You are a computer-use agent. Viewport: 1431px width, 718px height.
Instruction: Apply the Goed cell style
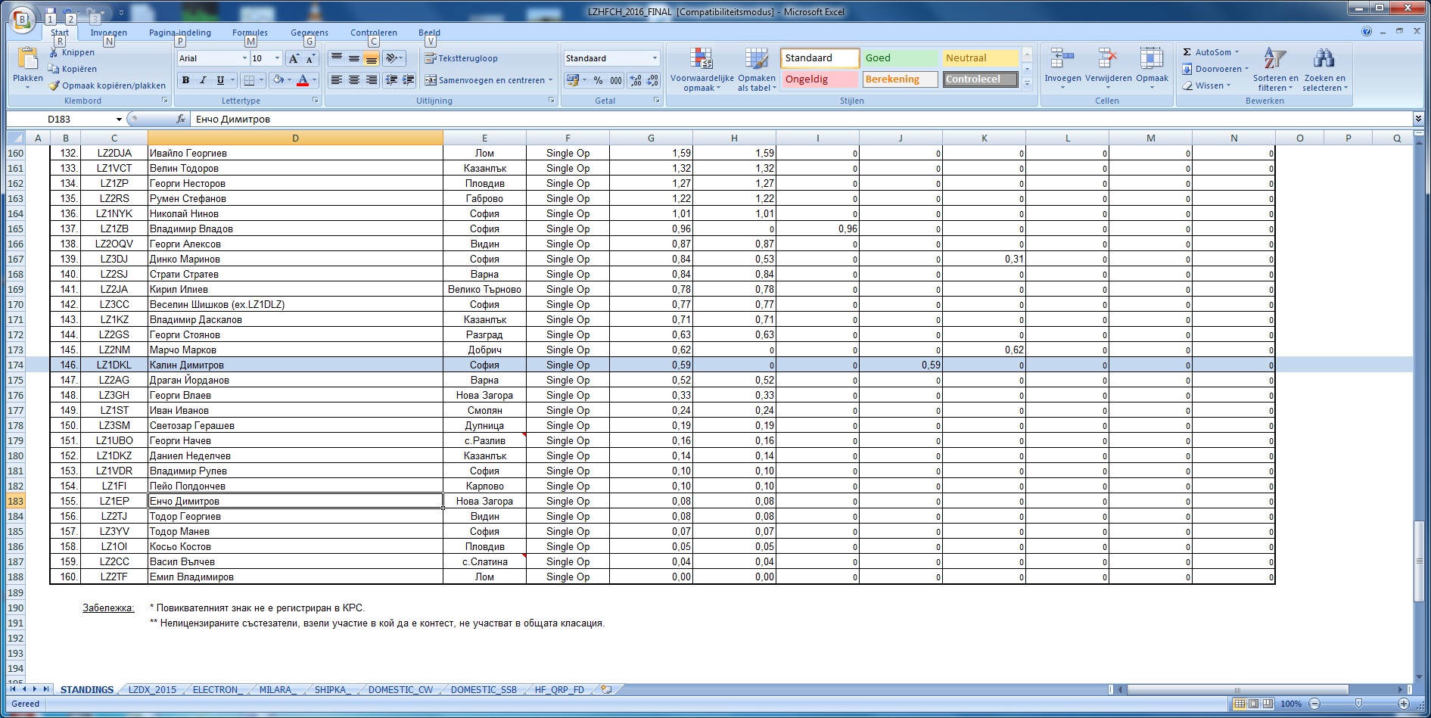tap(901, 58)
